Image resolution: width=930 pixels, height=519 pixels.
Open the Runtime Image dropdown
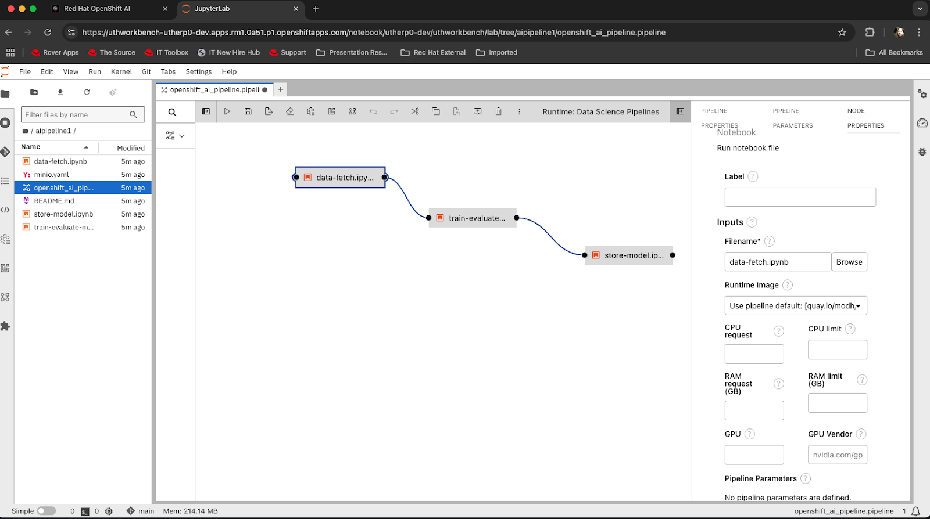[795, 306]
